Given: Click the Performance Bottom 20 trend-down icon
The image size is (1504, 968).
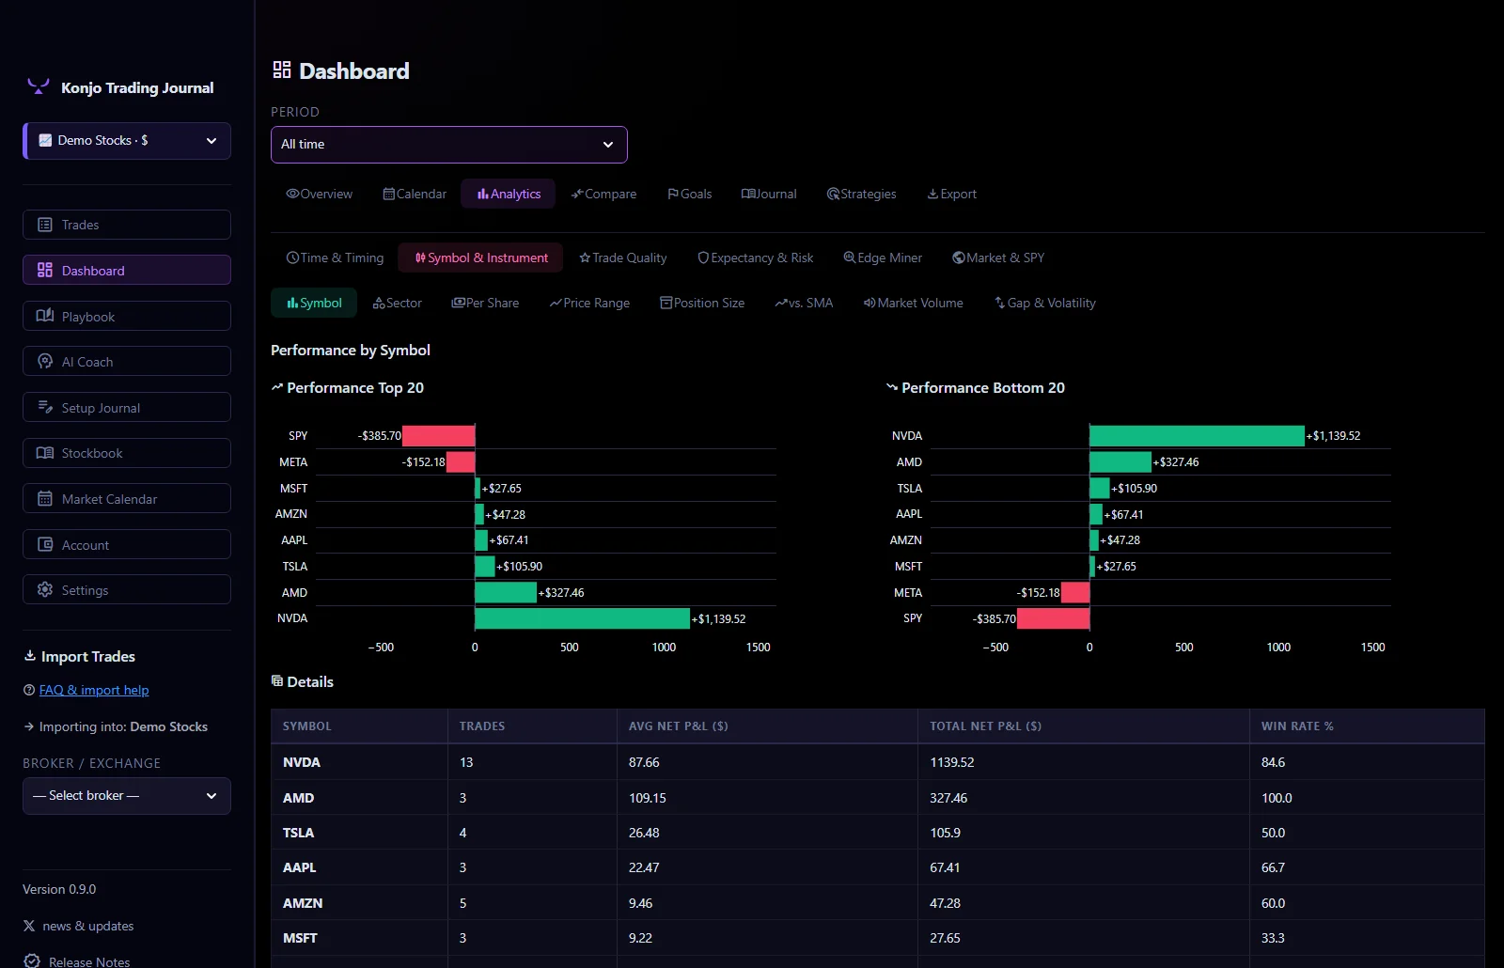Looking at the screenshot, I should click(892, 387).
